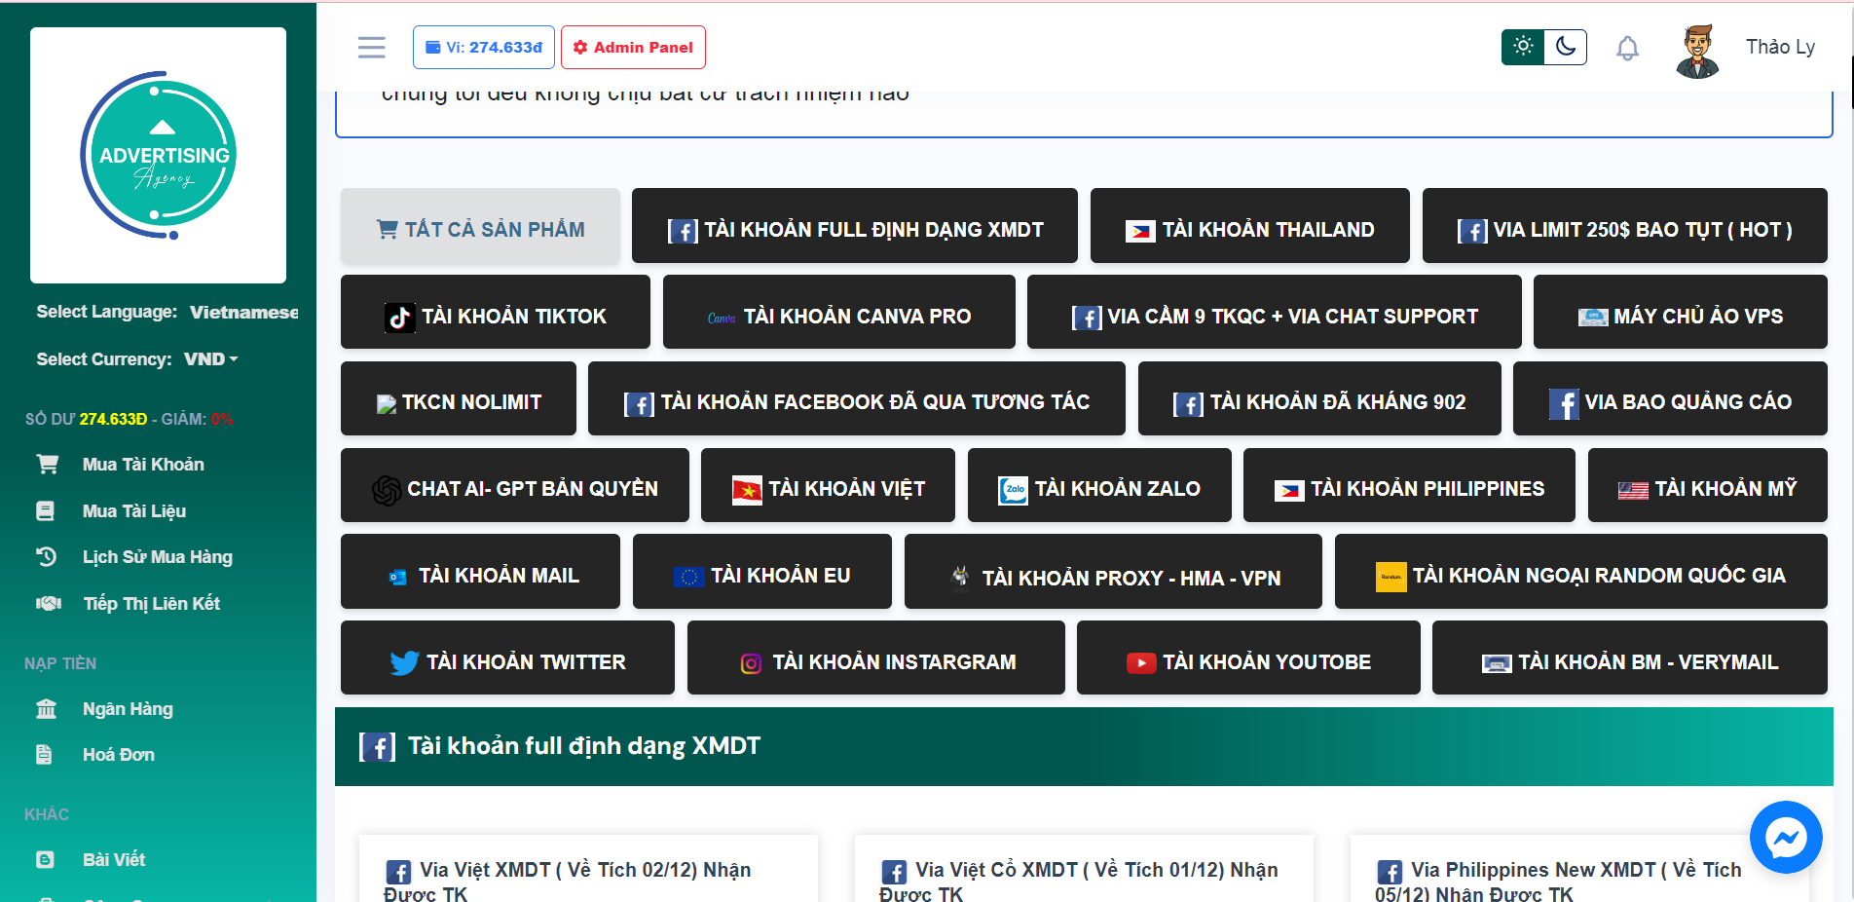The image size is (1854, 902).
Task: Select Tài Khoản TikTok category
Action: [496, 312]
